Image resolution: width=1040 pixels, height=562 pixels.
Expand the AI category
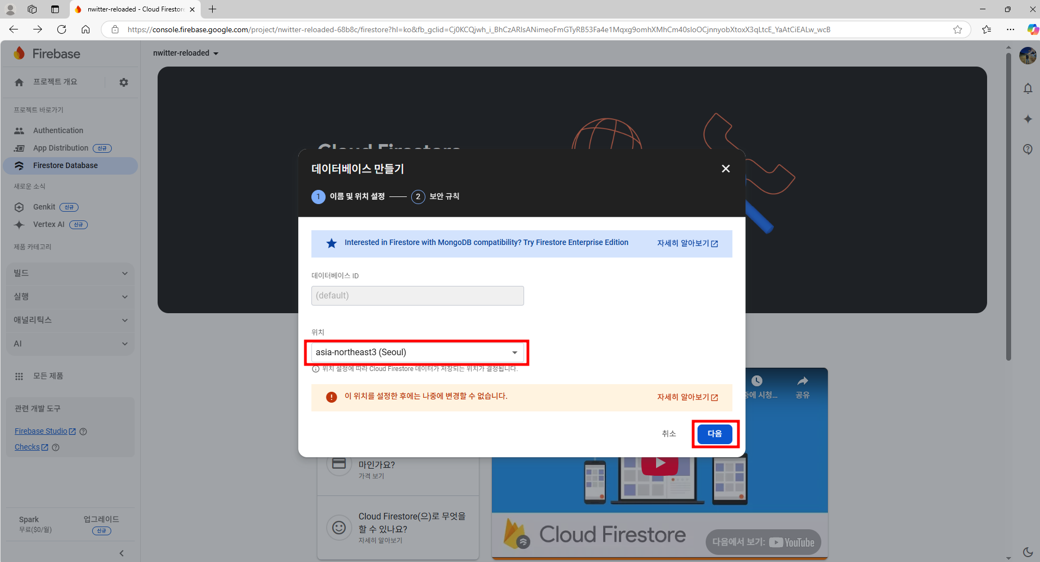coord(70,344)
